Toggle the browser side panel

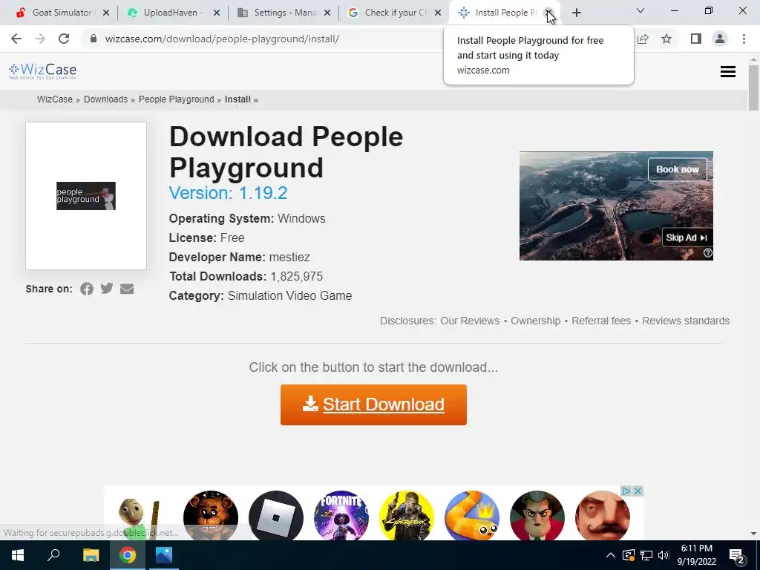click(696, 39)
